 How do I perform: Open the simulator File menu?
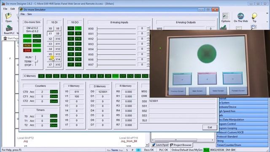pyautogui.click(x=22, y=14)
